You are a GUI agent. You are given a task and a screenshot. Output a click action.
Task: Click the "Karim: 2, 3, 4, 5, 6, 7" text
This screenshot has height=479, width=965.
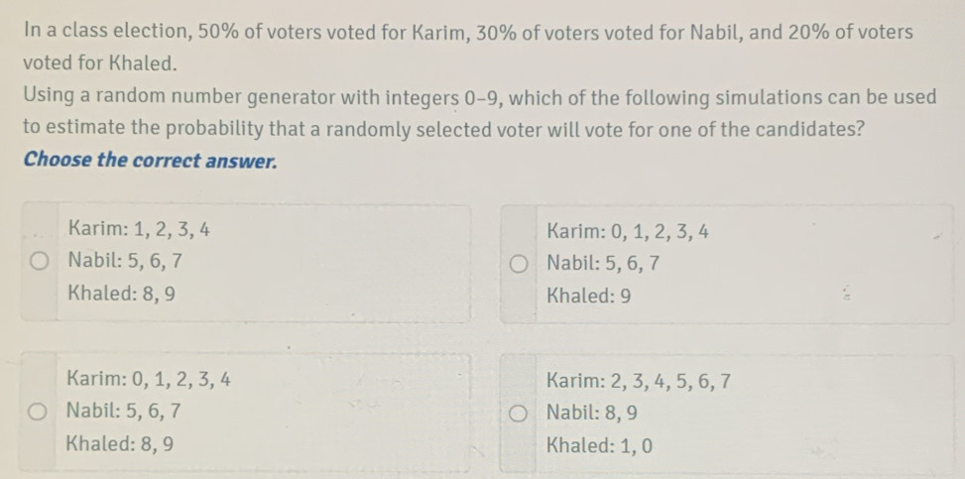pos(639,380)
